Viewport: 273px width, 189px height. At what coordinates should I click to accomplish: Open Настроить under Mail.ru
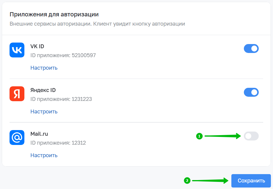(x=44, y=155)
